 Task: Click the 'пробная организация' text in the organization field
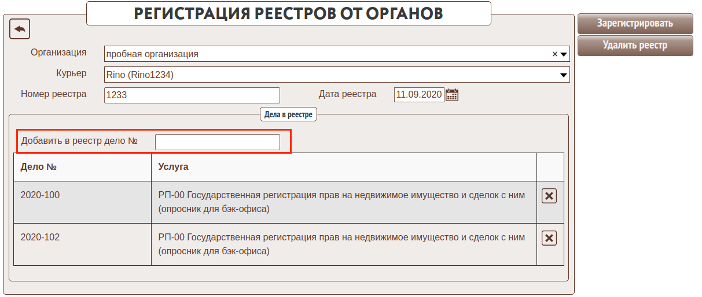(x=152, y=54)
